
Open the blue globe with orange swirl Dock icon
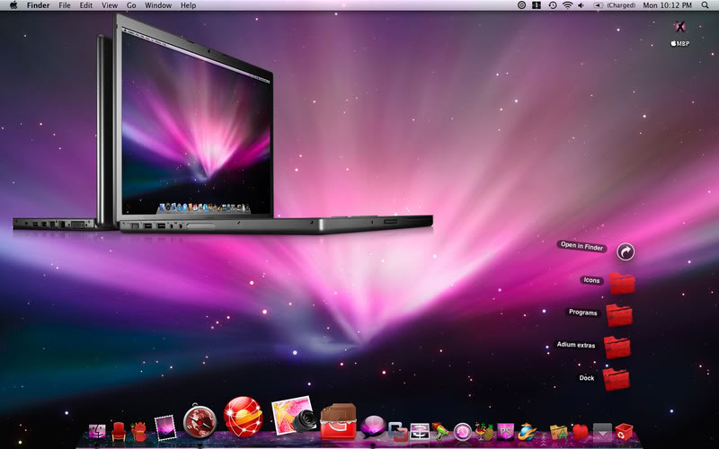click(x=528, y=432)
